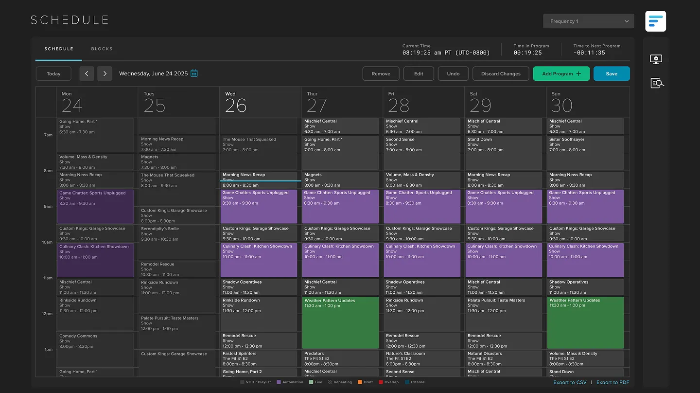Select Thursday's Weather Pattern Updates green block

click(x=340, y=323)
